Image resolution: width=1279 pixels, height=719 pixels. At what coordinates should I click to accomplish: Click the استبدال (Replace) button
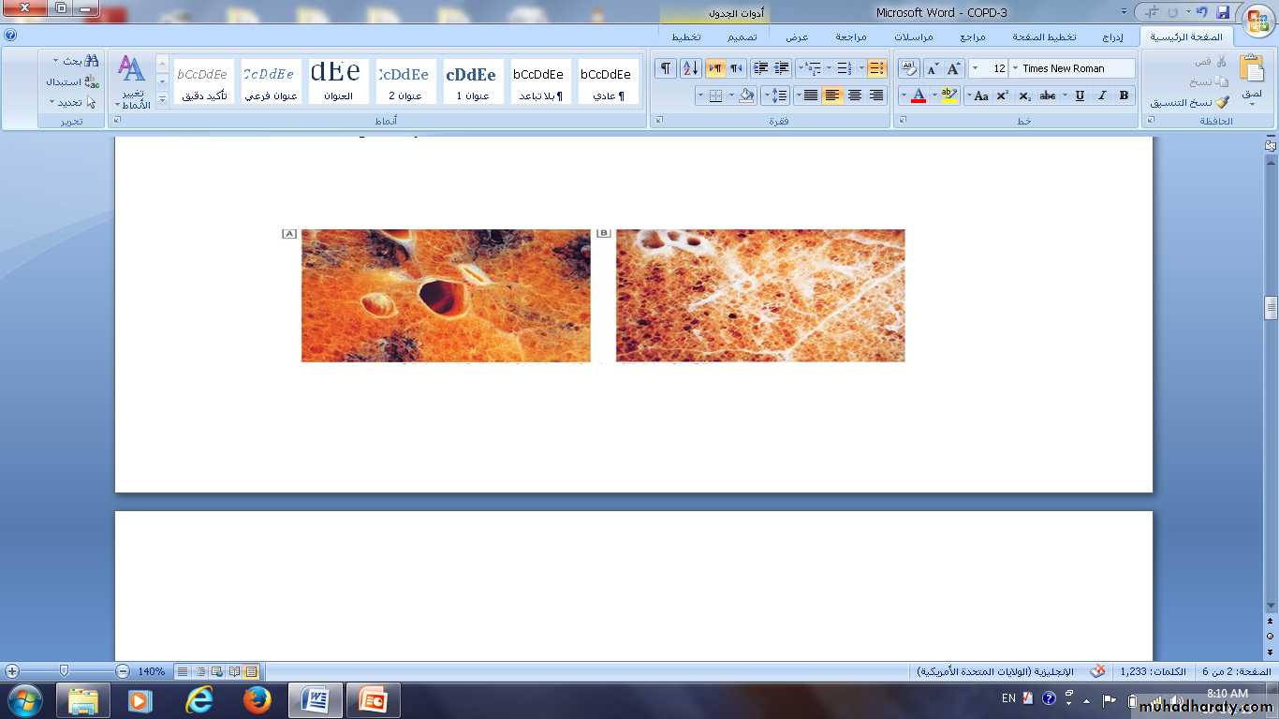point(72,81)
